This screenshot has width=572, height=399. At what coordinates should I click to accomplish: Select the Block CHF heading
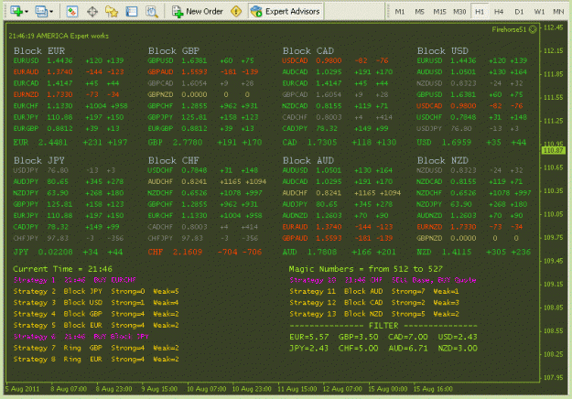click(x=174, y=160)
